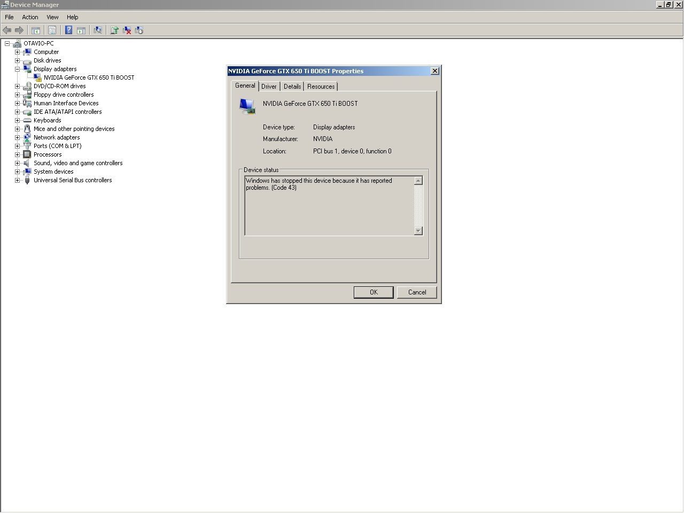
Task: Expand the Network adapters node
Action: [x=17, y=137]
